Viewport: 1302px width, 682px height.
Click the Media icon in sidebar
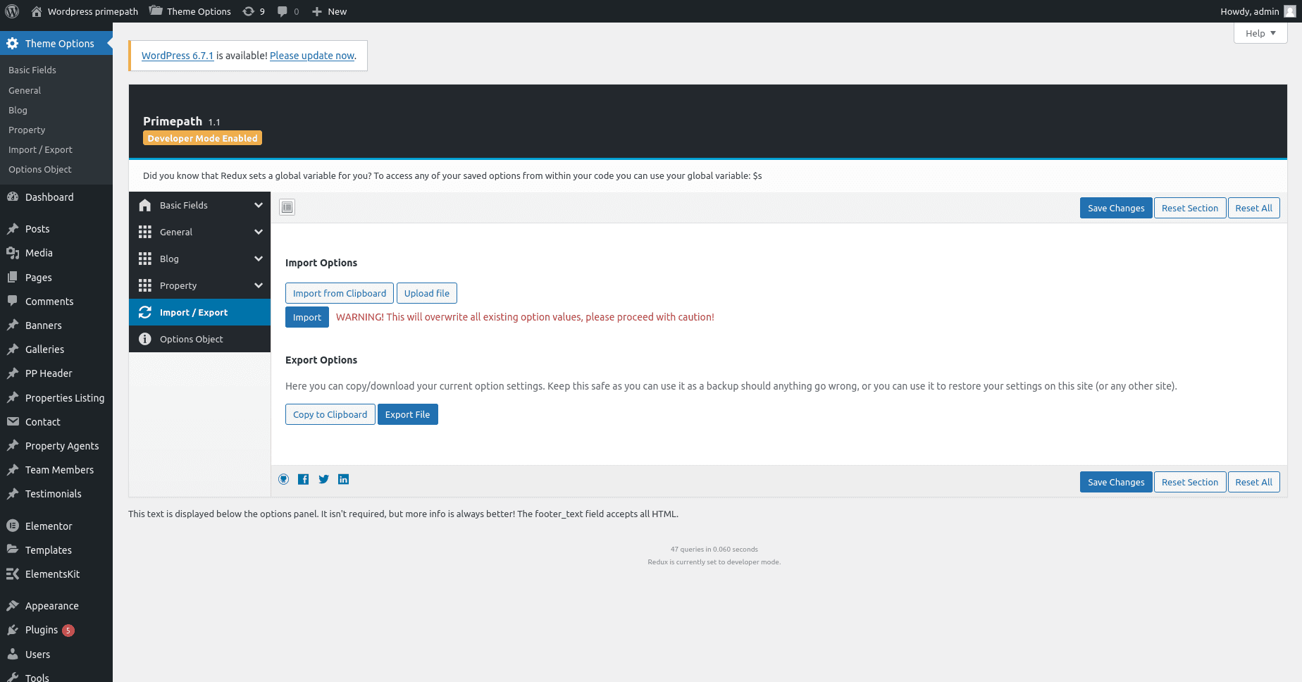pyautogui.click(x=13, y=253)
